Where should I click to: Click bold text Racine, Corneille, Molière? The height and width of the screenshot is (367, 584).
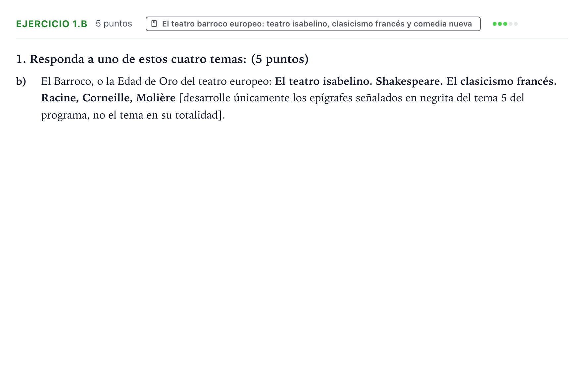click(x=108, y=98)
